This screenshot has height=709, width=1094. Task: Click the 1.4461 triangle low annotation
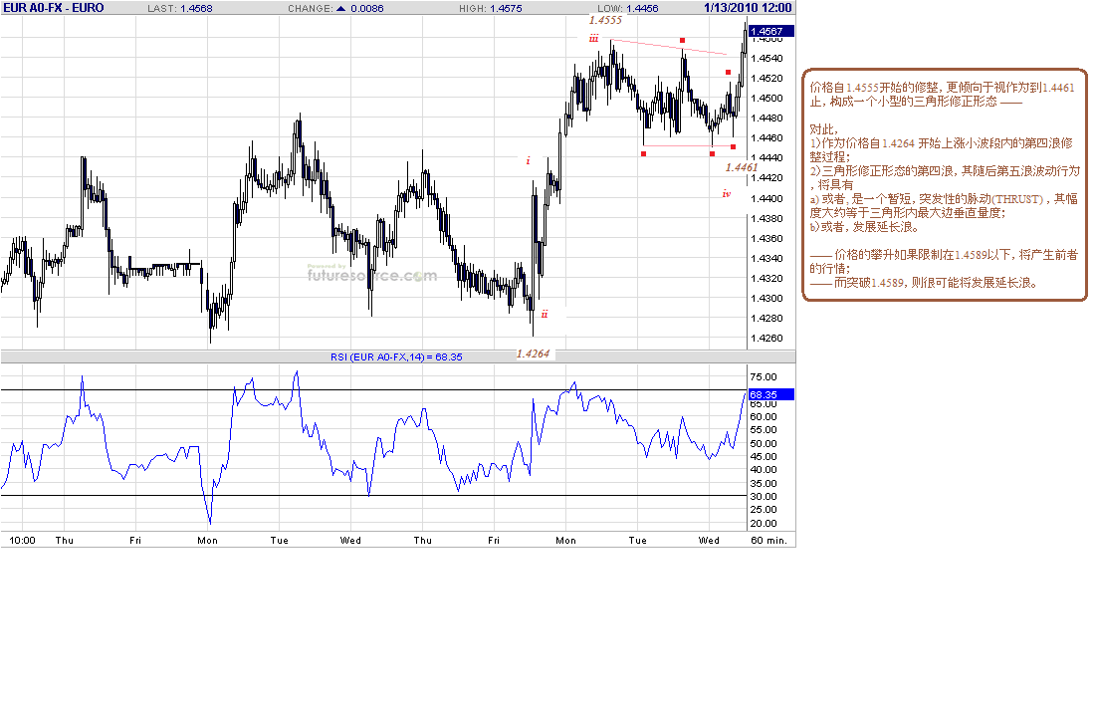click(741, 167)
